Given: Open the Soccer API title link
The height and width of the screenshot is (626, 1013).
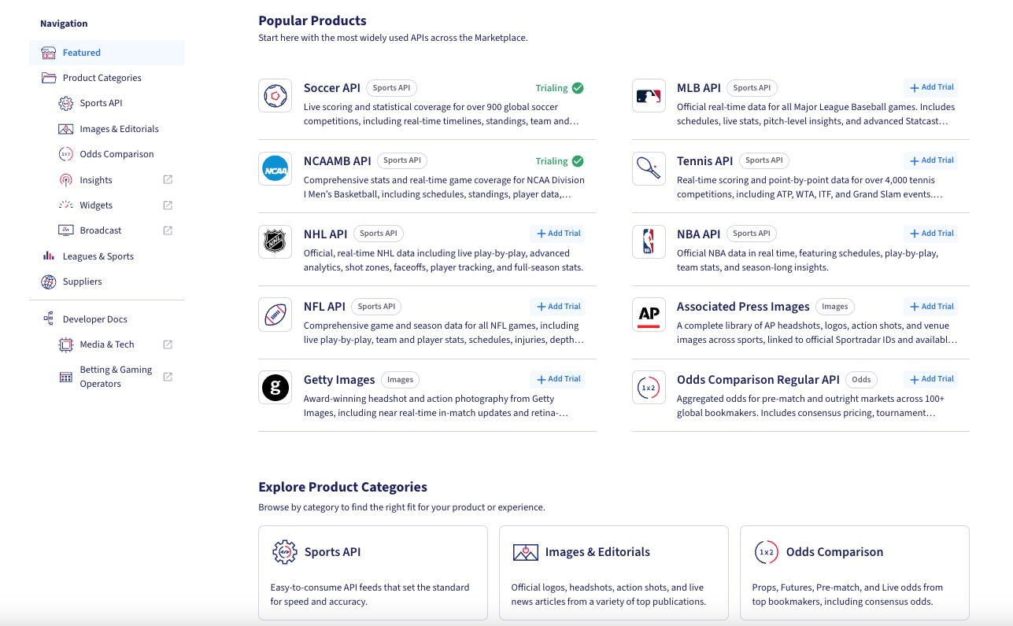Looking at the screenshot, I should (332, 88).
